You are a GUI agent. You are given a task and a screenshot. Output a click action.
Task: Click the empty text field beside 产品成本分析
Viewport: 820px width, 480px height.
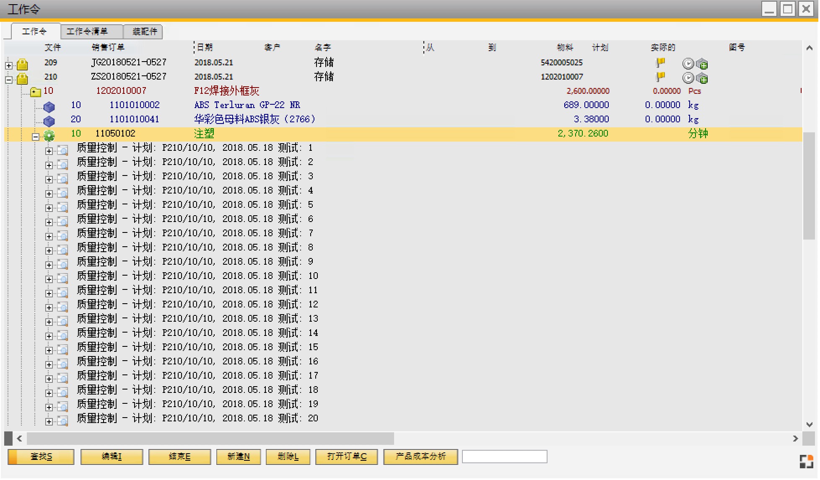[504, 457]
